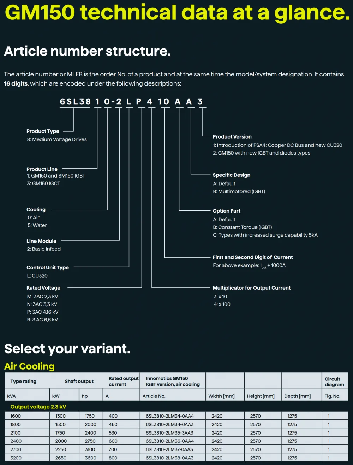Click the 'Product Type' label
The image size is (353, 465).
click(43, 131)
